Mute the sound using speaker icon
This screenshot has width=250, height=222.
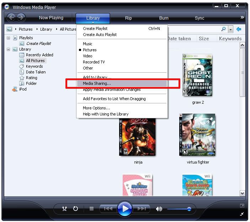pyautogui.click(x=159, y=209)
